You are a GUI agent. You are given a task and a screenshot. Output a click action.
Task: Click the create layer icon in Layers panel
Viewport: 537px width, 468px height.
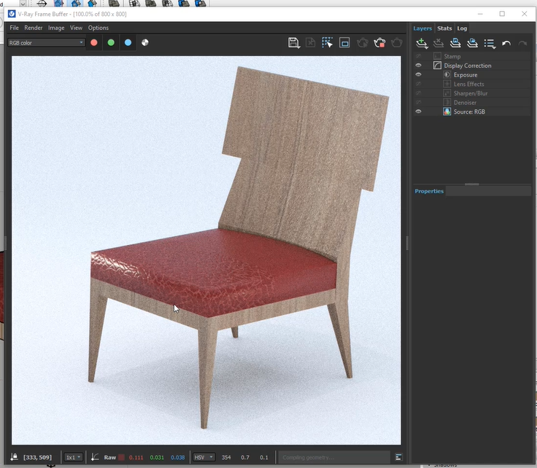(422, 44)
